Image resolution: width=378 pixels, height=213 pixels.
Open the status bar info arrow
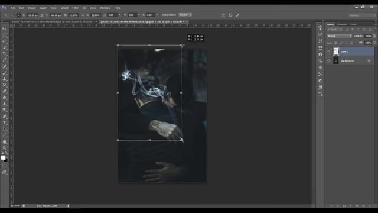(69, 206)
